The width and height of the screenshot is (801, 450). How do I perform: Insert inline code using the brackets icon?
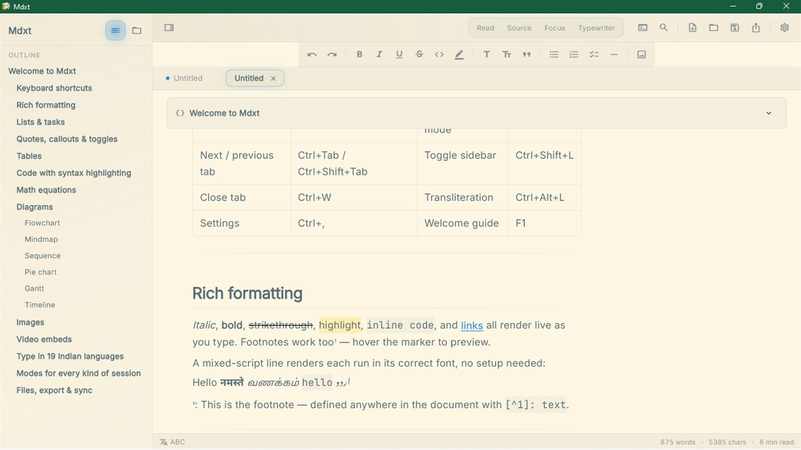click(439, 54)
